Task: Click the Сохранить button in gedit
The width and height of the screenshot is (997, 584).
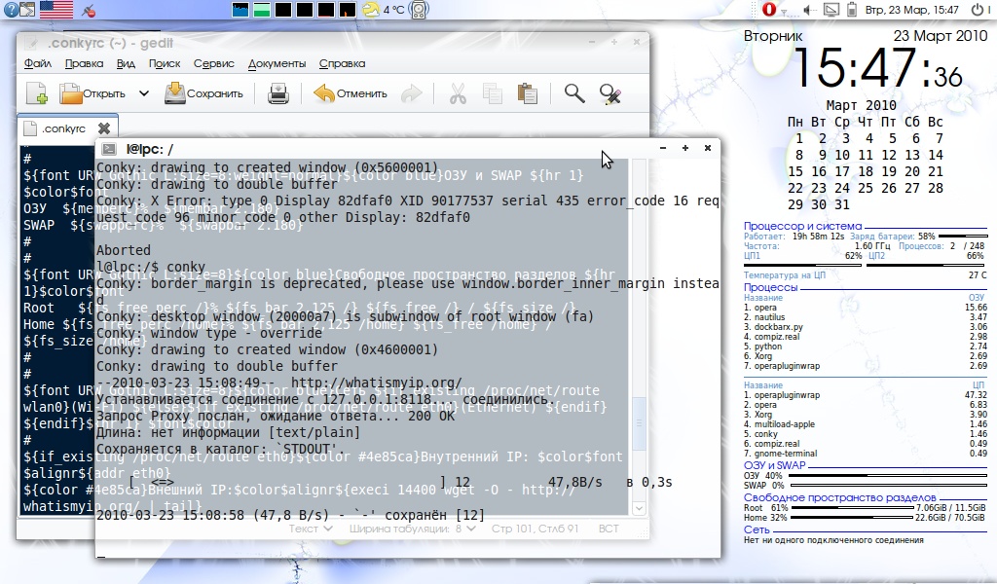Action: [x=203, y=93]
